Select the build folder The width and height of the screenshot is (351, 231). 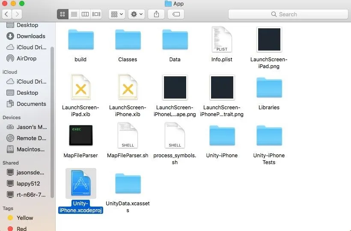tap(81, 40)
